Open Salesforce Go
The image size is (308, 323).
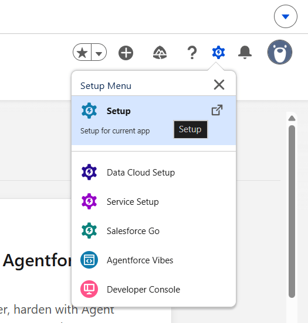point(154,231)
